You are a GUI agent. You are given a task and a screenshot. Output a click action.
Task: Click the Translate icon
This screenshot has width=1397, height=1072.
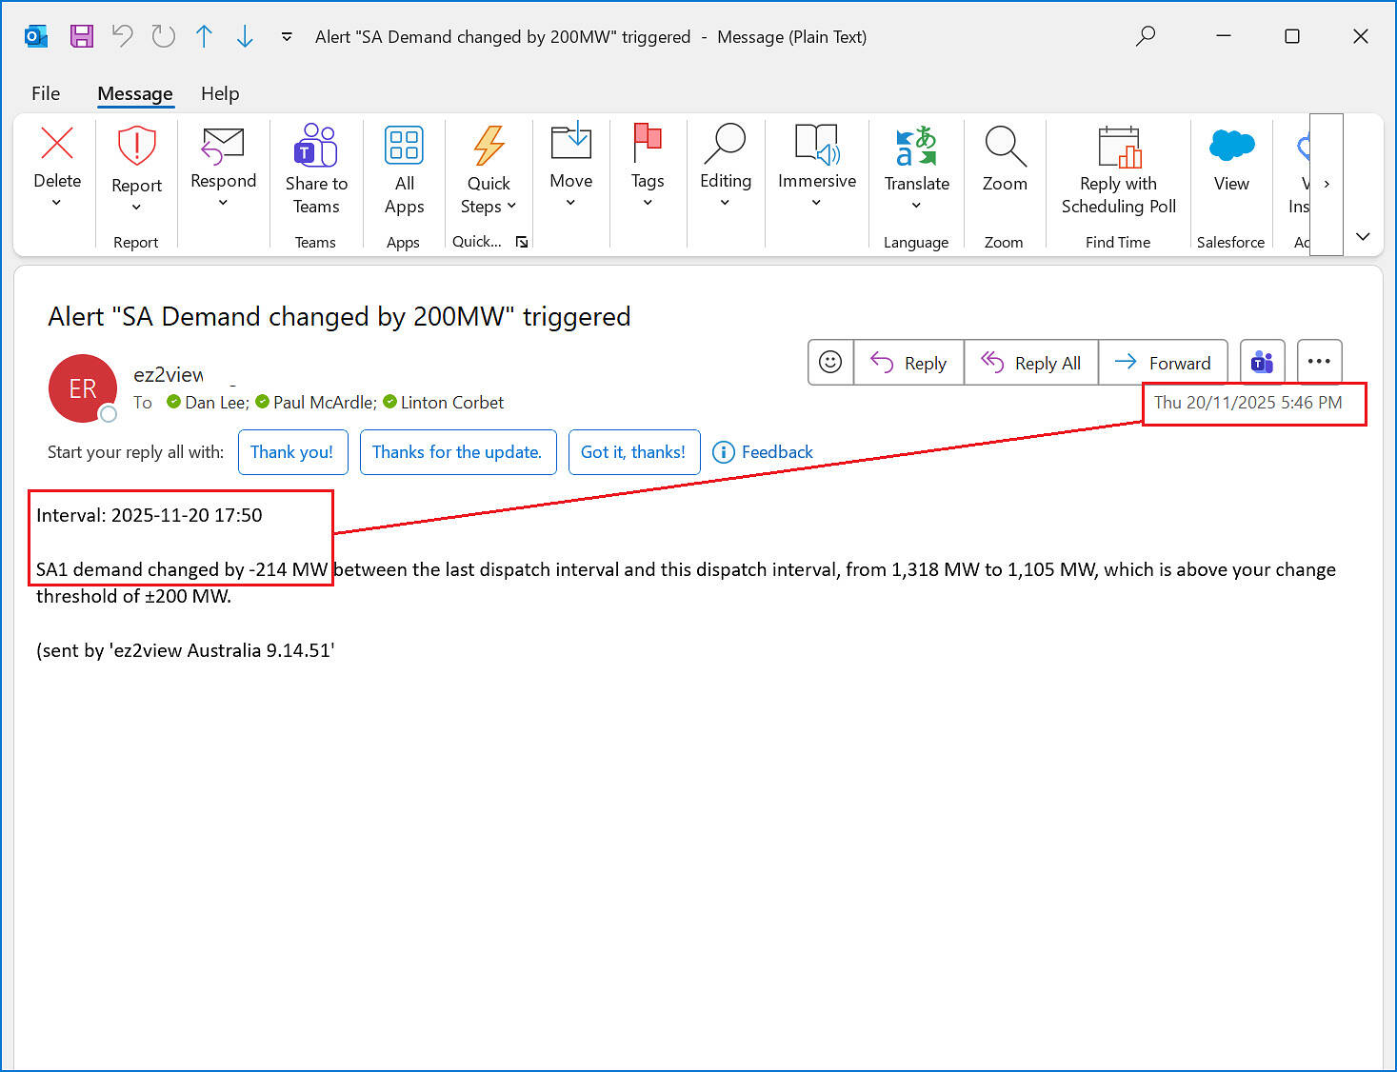pyautogui.click(x=916, y=147)
